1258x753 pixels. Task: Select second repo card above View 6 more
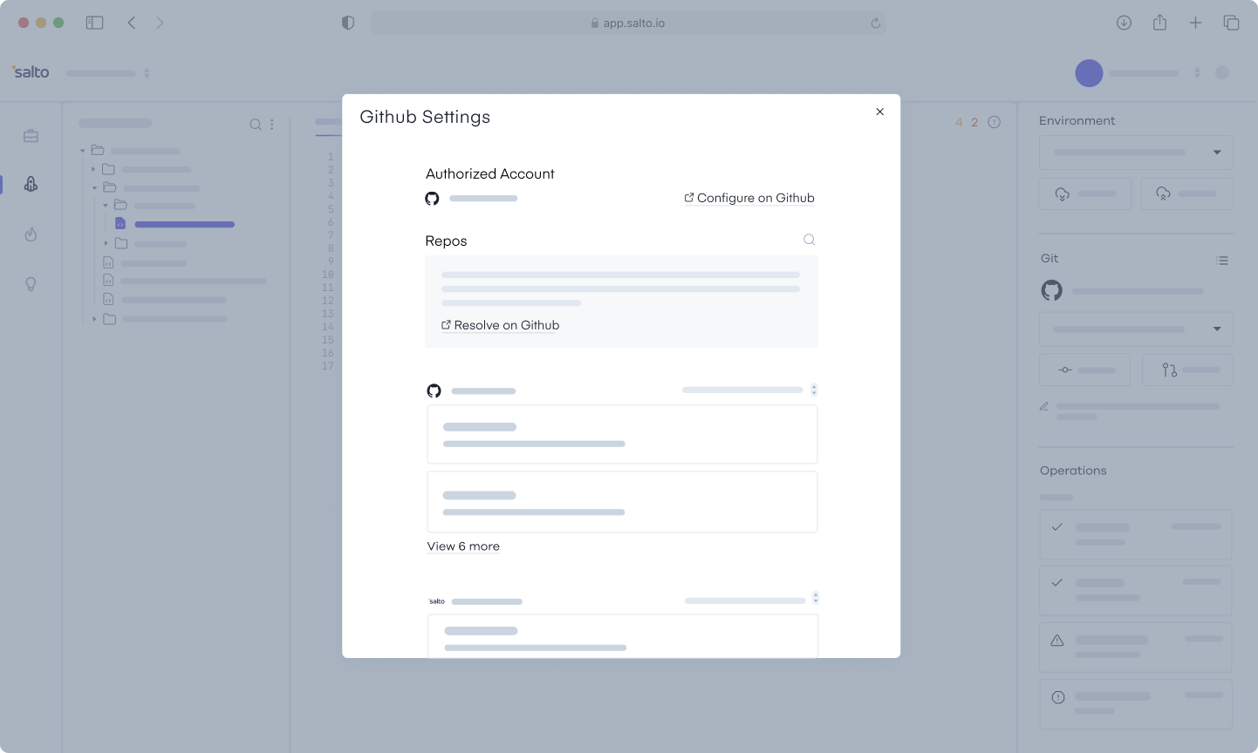coord(622,502)
